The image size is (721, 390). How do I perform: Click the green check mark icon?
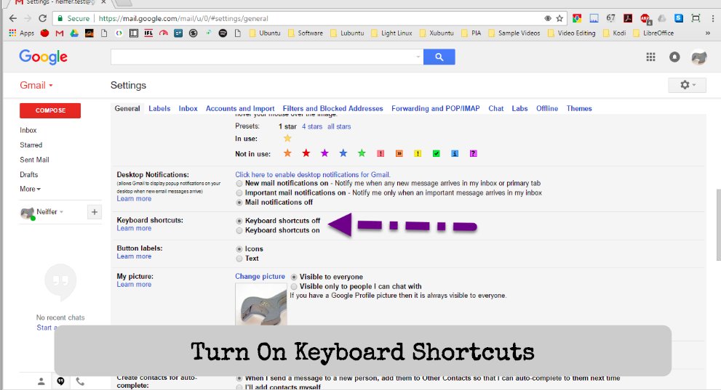[x=436, y=154]
